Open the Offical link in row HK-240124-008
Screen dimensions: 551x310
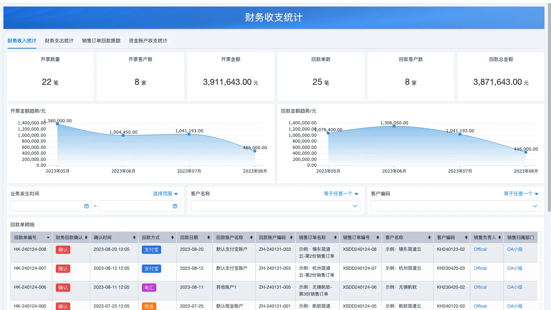pyautogui.click(x=480, y=249)
